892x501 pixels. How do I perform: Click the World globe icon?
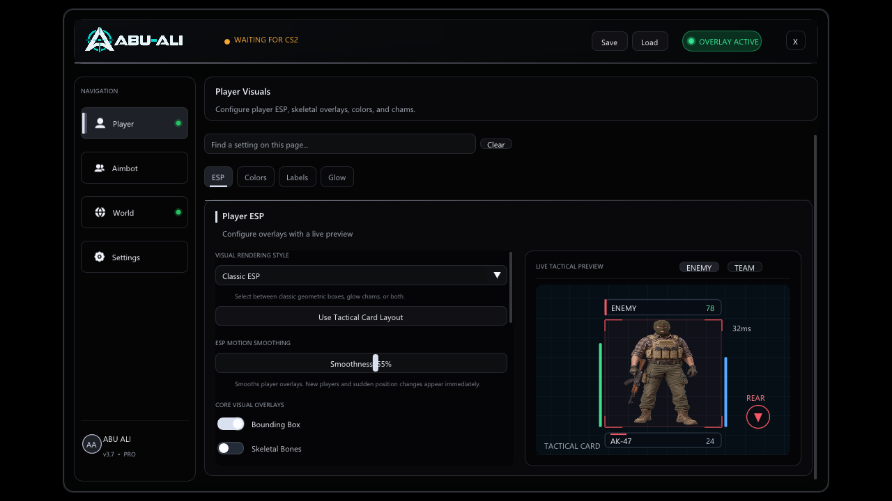click(x=100, y=212)
